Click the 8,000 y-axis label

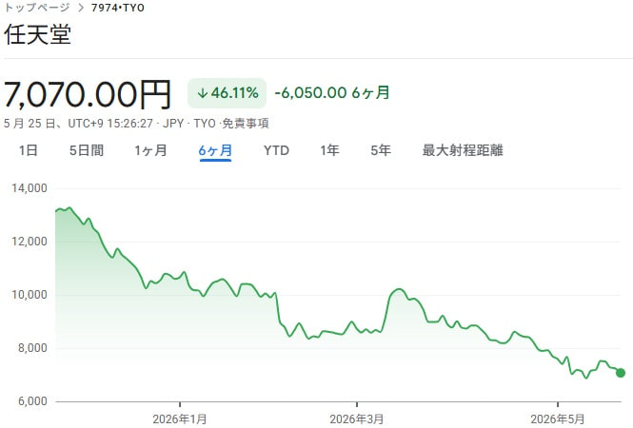click(32, 348)
